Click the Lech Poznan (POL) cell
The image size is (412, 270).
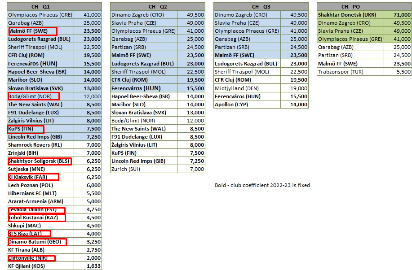point(40,185)
